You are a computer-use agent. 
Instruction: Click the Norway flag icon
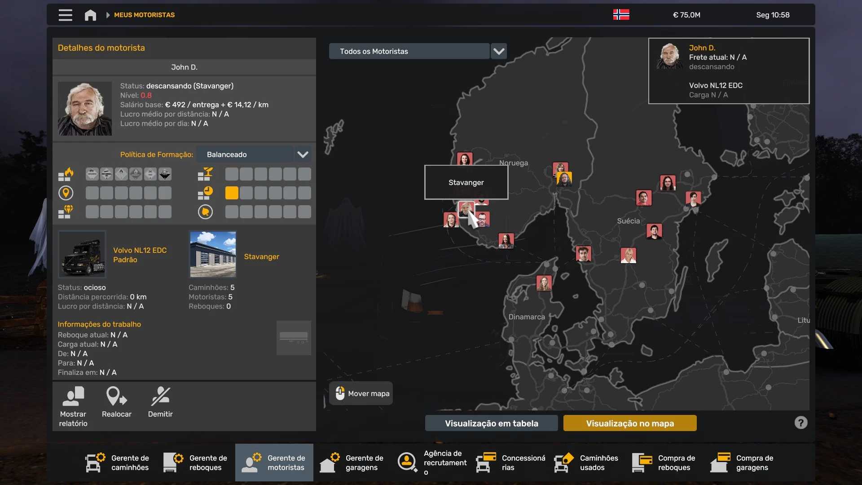[621, 15]
